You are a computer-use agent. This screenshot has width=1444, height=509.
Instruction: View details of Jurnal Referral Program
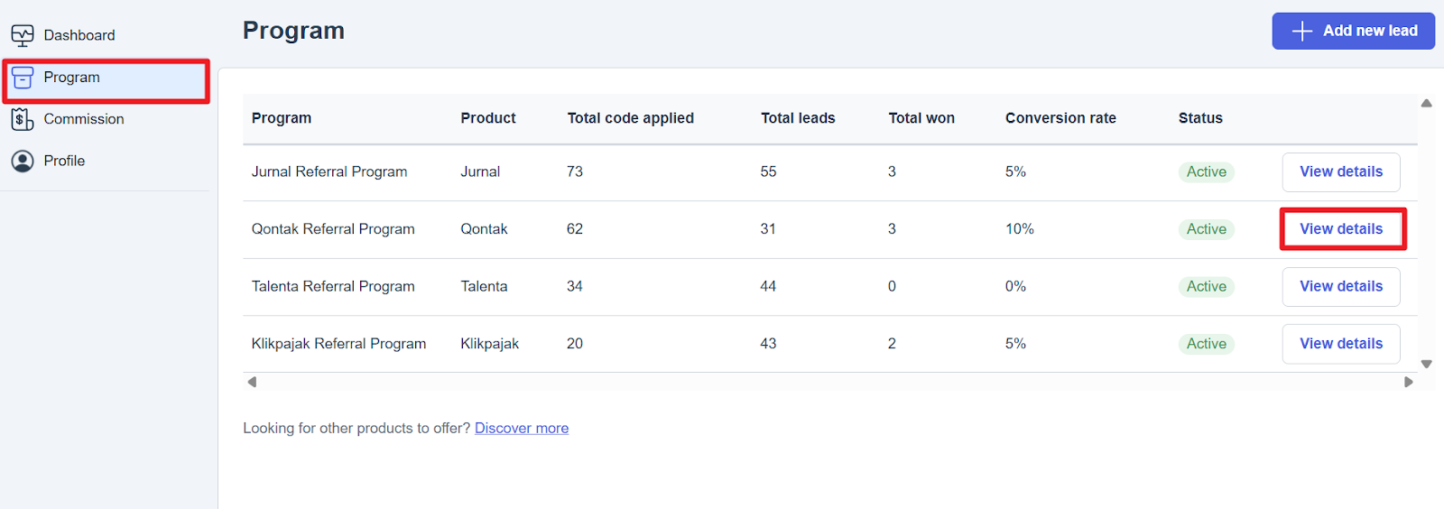pyautogui.click(x=1340, y=171)
